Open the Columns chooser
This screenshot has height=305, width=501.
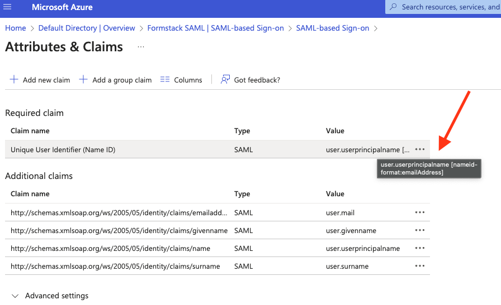tap(181, 80)
